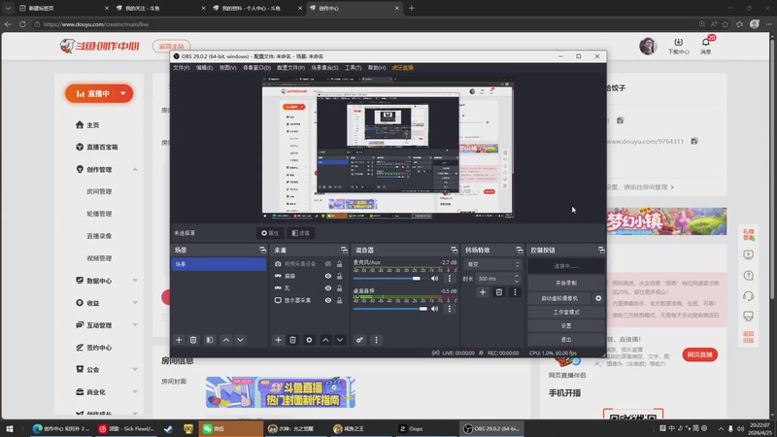Move the scene down with arrow icon
Screen dimensions: 777x437
(x=240, y=340)
